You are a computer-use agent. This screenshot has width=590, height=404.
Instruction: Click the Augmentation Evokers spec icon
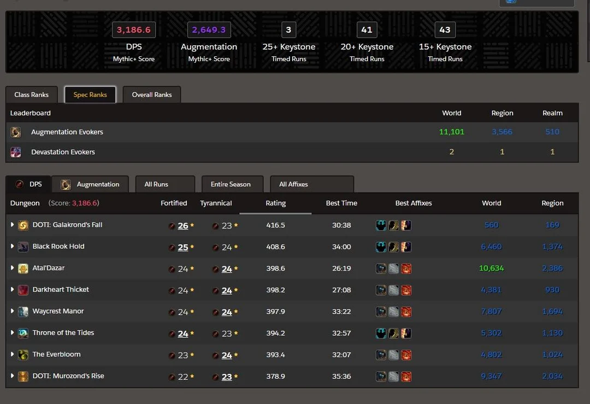point(15,132)
